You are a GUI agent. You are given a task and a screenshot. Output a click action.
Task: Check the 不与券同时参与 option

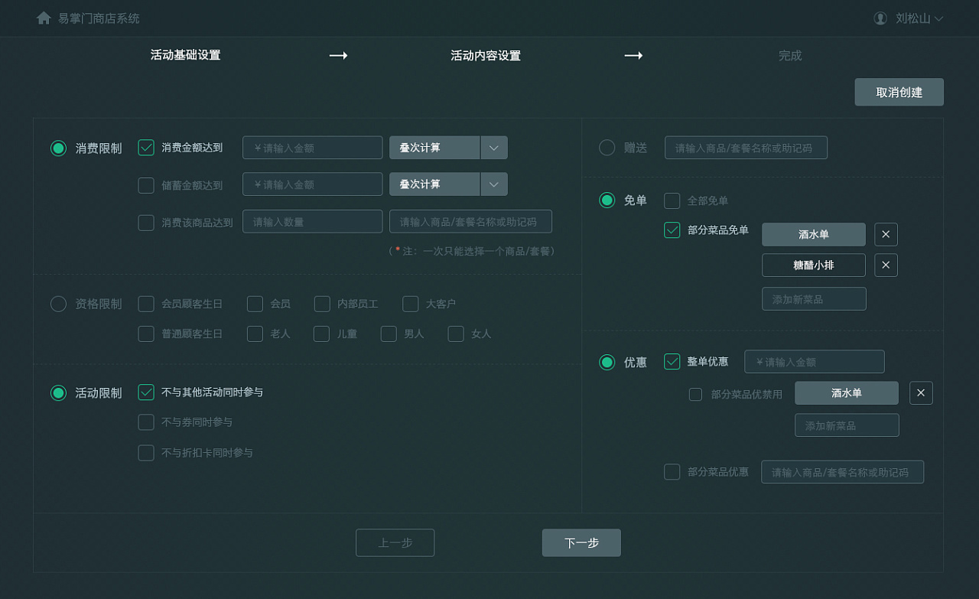point(146,422)
